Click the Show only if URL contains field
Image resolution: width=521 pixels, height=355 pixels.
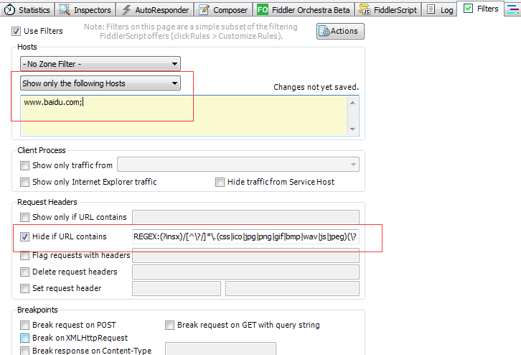point(245,217)
